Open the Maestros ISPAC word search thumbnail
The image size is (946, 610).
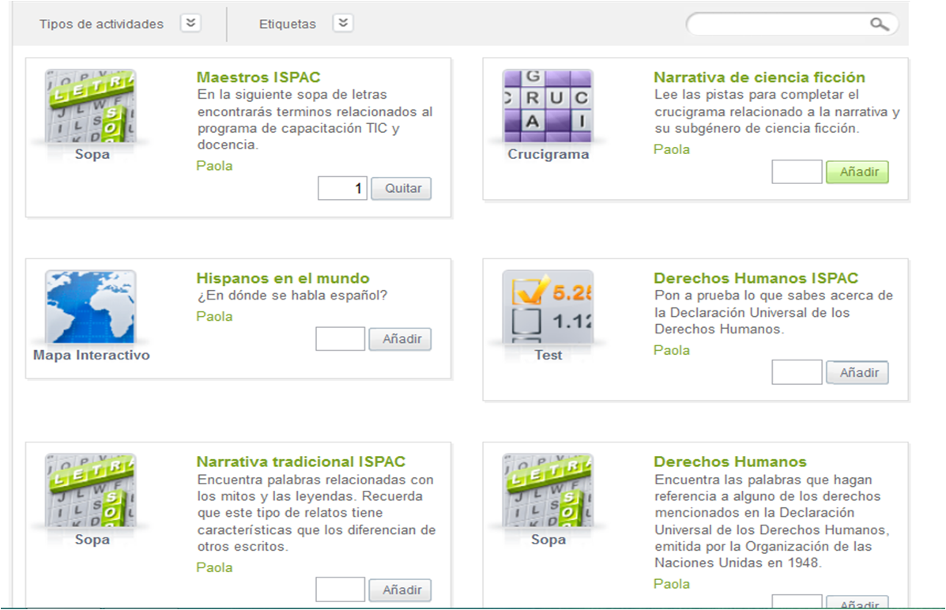click(92, 105)
